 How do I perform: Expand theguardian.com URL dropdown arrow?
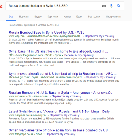click(63, 55)
